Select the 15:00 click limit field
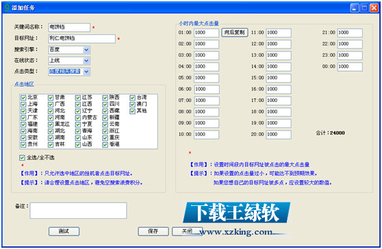Viewport: 382px width, 249px height. pyautogui.click(x=279, y=78)
